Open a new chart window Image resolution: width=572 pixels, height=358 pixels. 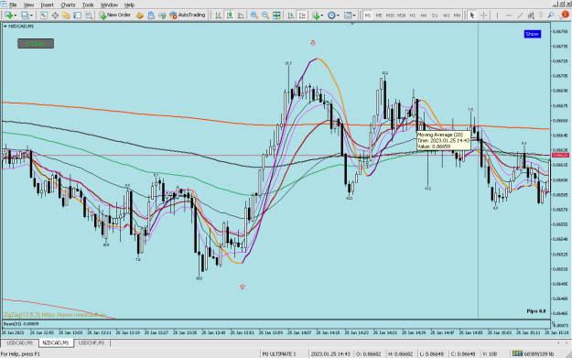pyautogui.click(x=8, y=16)
